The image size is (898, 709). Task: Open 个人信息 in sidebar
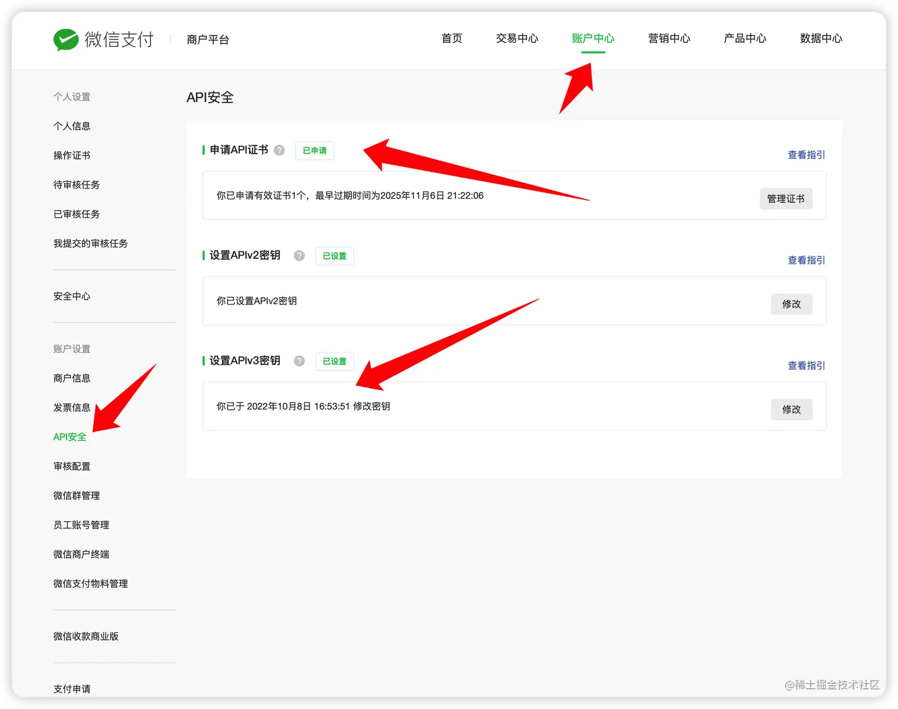72,126
